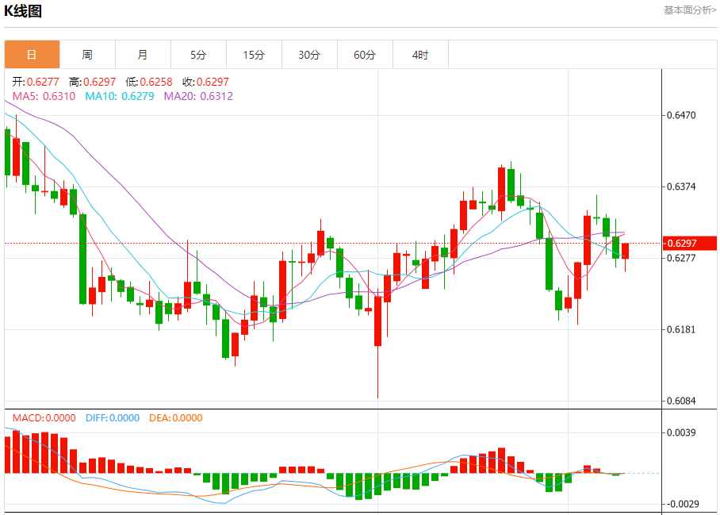Image resolution: width=720 pixels, height=515 pixels.
Task: Click the -0.0029 MACD axis label
Action: [x=683, y=504]
